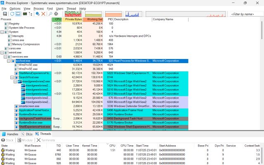This screenshot has width=264, height=165.
Task: Click the System Idle Process icon
Action: [x=7, y=28]
